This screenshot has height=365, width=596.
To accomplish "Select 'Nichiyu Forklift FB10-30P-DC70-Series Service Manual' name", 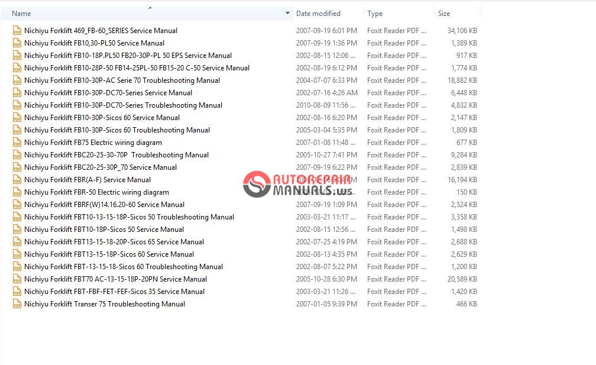I will point(108,93).
